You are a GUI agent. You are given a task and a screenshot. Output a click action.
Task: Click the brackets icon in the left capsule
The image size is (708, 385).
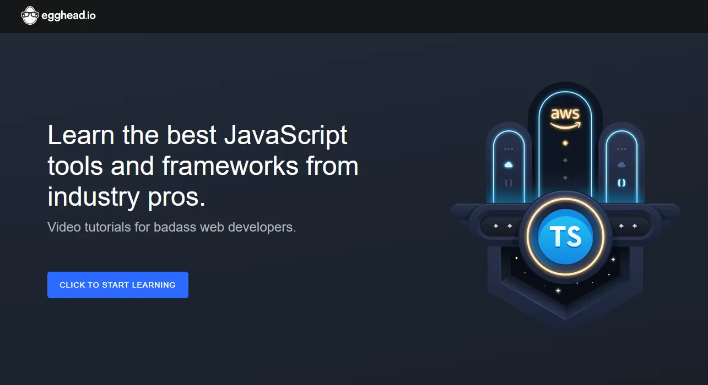coord(508,183)
